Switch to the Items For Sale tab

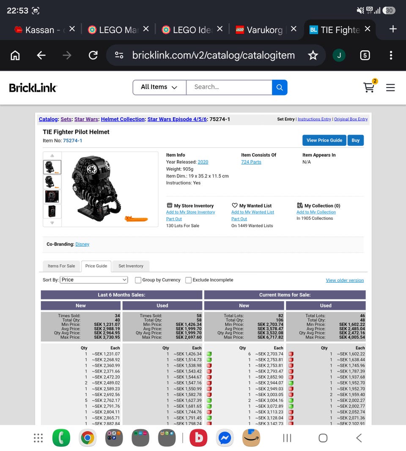click(x=61, y=266)
